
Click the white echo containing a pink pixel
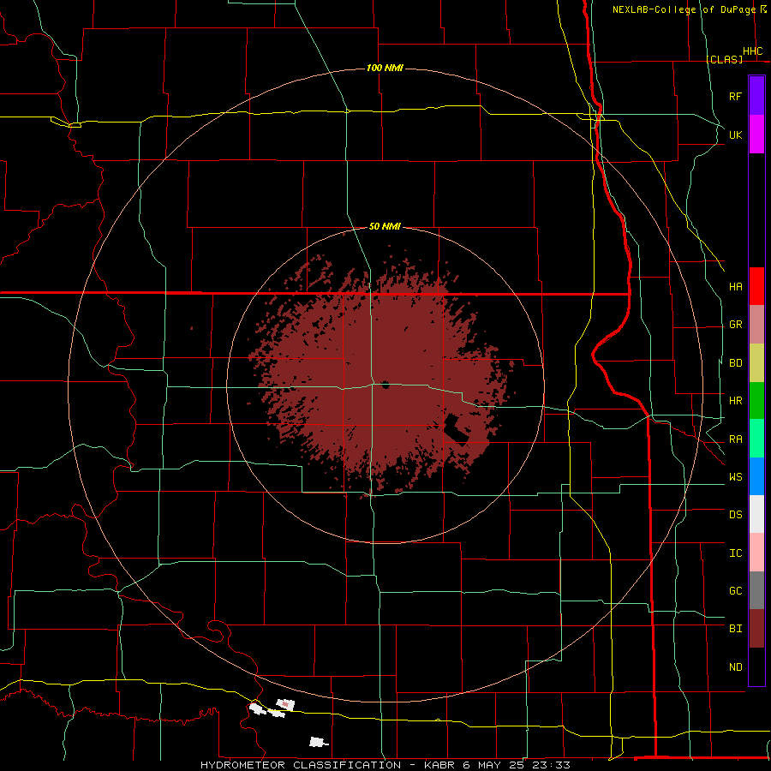point(285,705)
